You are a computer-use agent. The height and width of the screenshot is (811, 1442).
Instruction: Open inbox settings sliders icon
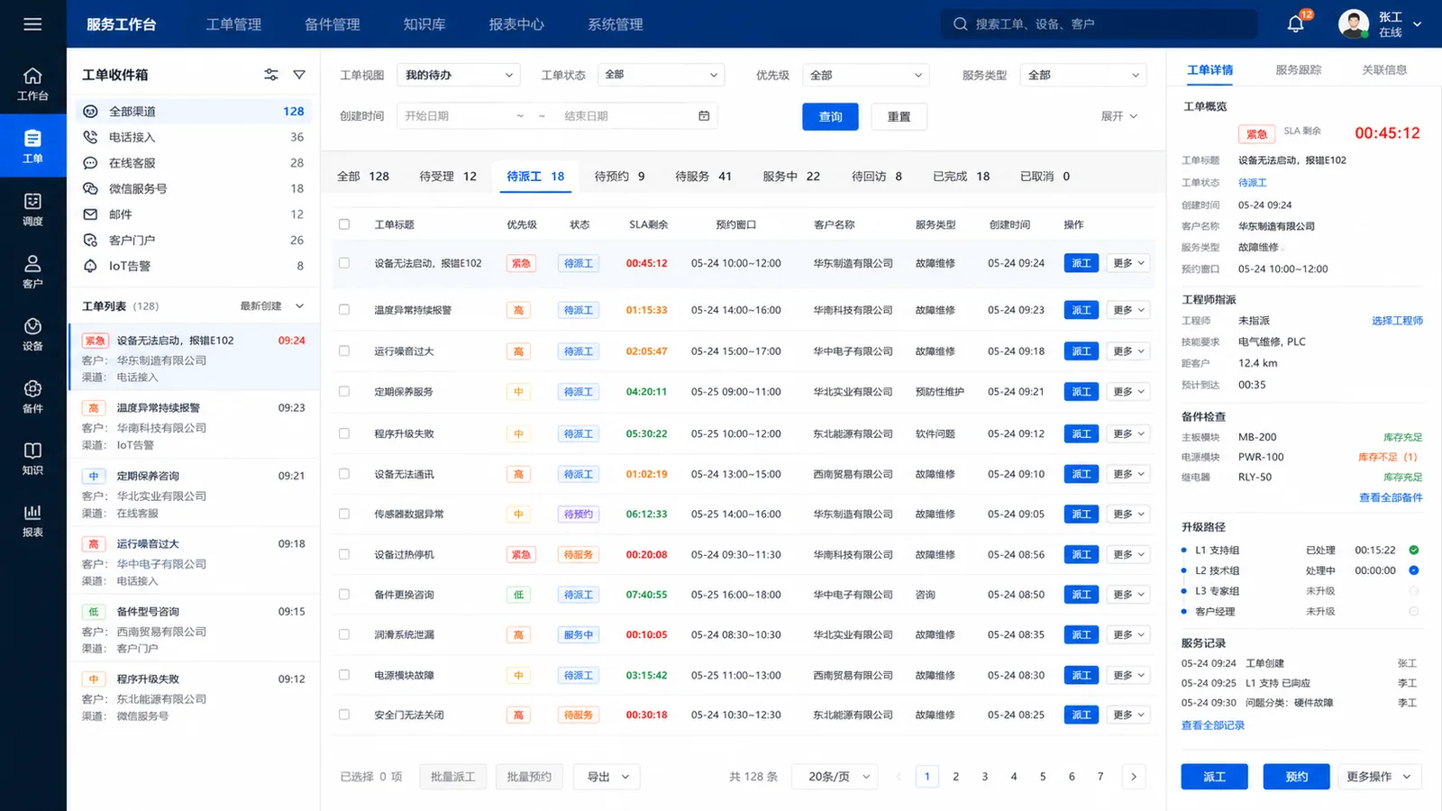coord(271,75)
